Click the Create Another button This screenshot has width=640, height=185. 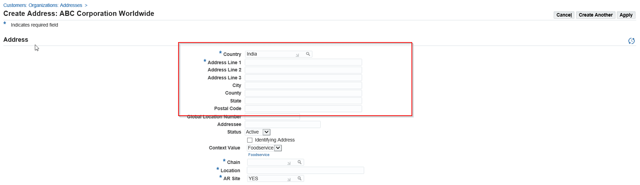click(x=595, y=15)
